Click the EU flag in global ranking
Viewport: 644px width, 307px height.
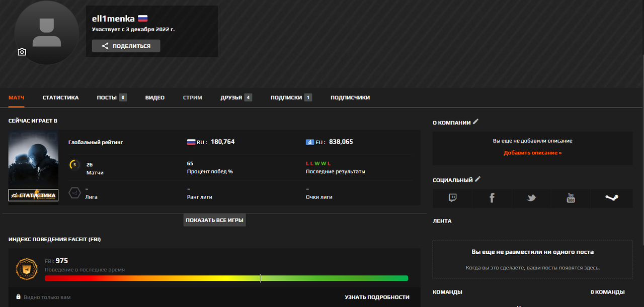[x=310, y=142]
